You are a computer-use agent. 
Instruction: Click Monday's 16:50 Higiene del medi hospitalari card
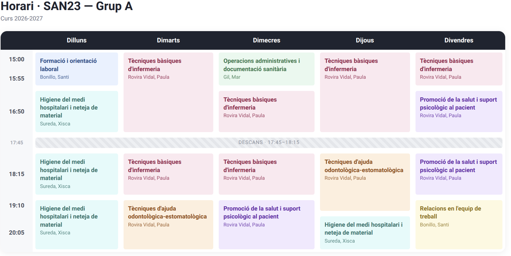click(x=77, y=111)
